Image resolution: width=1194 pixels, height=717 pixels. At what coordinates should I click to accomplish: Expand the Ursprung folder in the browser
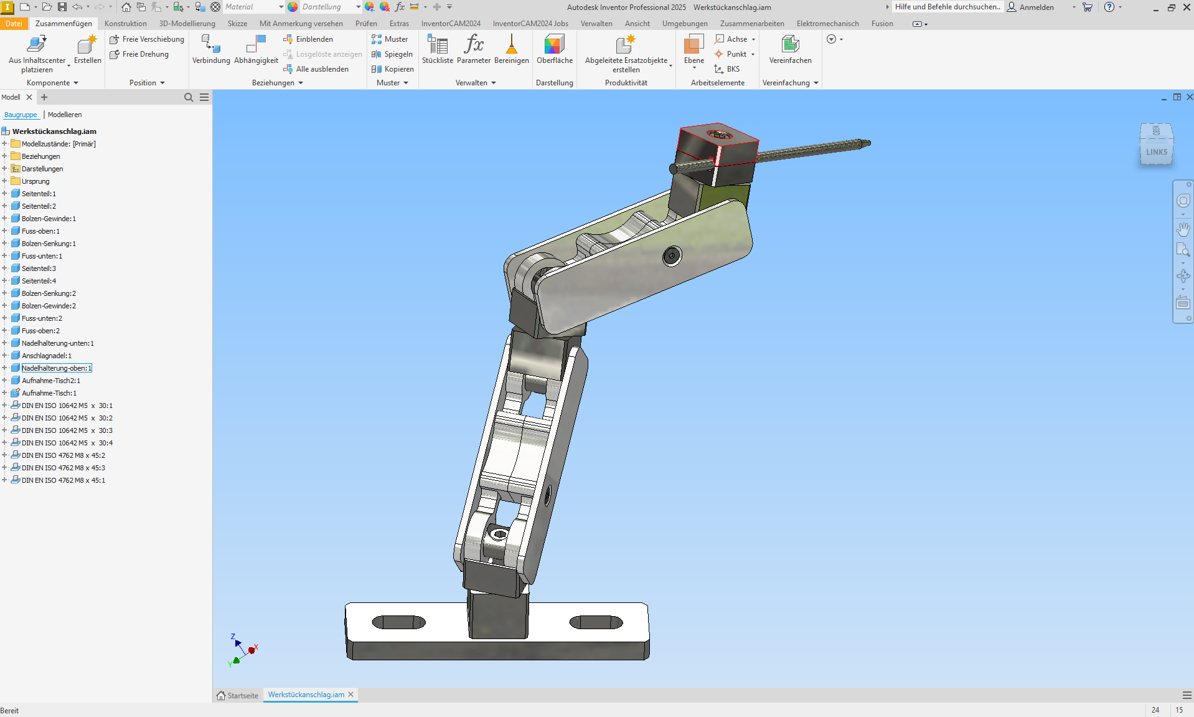6,181
